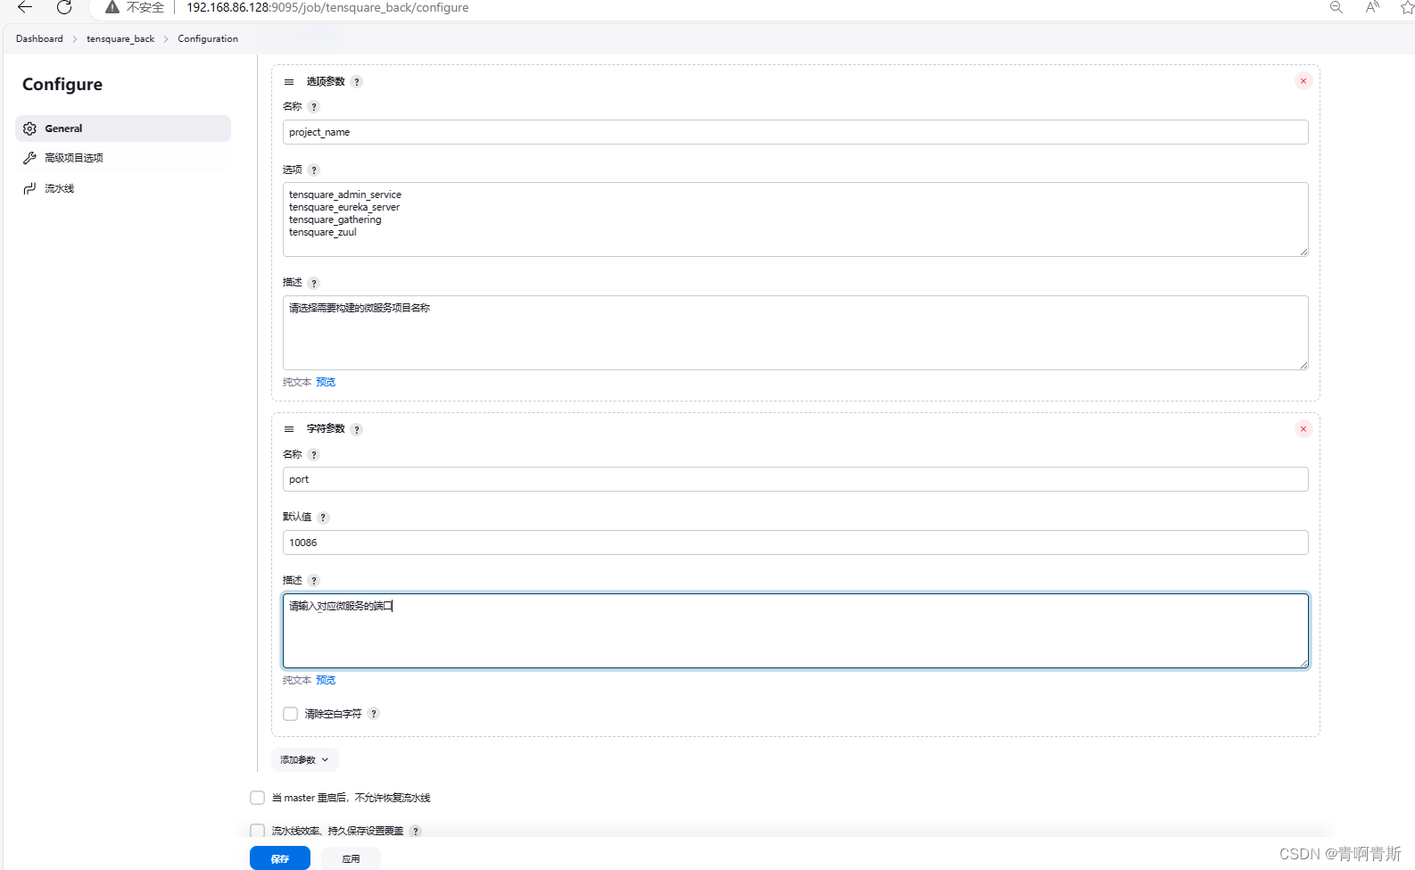Open help for 默认值 field
Viewport: 1415px width, 870px height.
pyautogui.click(x=324, y=518)
